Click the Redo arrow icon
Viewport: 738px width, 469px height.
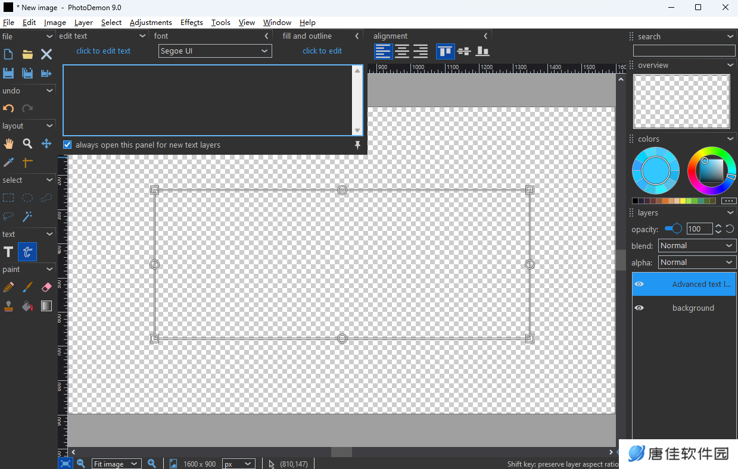(27, 108)
